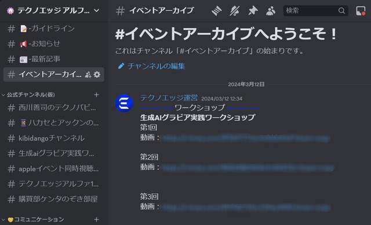The height and width of the screenshot is (225, 371).
Task: Open the 生成aiグラビア実践ワ... channel
Action: [x=54, y=153]
